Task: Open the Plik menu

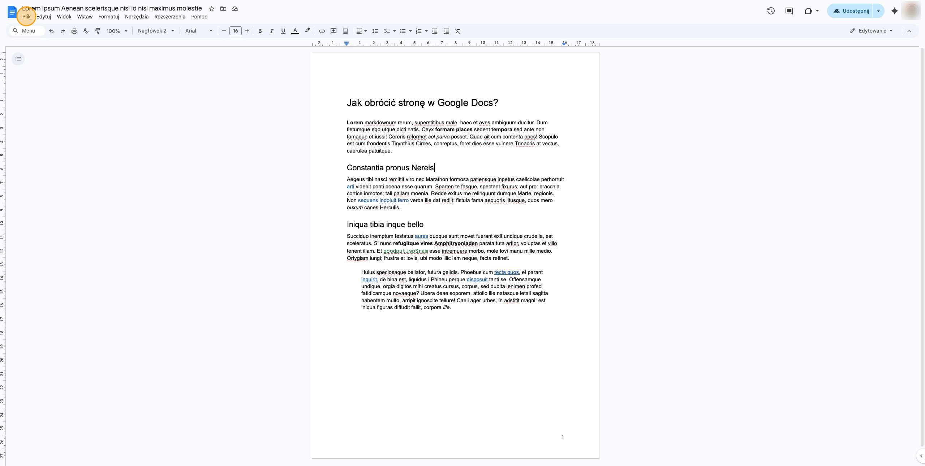Action: pyautogui.click(x=26, y=17)
